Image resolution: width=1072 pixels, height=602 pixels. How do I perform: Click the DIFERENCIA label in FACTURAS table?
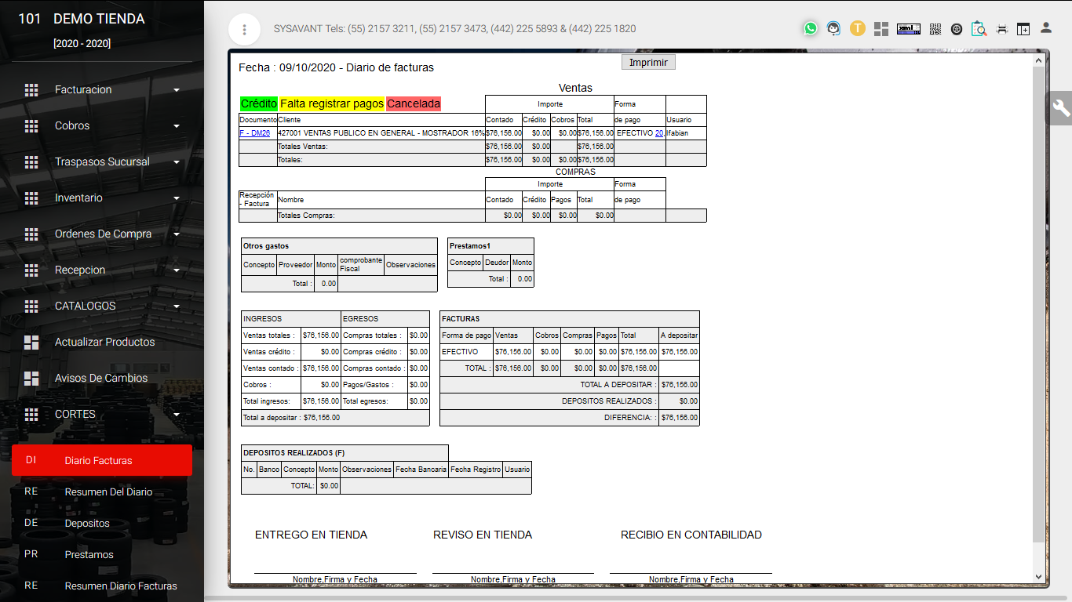pyautogui.click(x=630, y=418)
